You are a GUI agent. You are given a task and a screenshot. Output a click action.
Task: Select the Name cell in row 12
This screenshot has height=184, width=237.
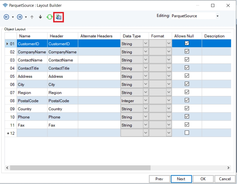tap(32, 133)
